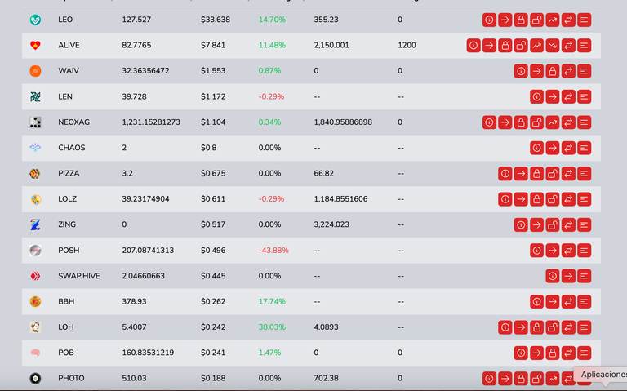Image resolution: width=627 pixels, height=391 pixels.
Task: Click the delegate trend-up icon for LEO
Action: pyautogui.click(x=552, y=20)
